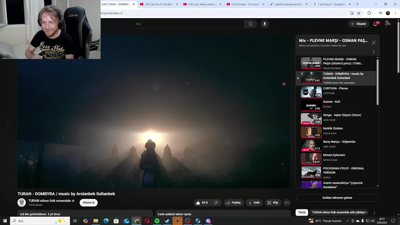Open Spotify from the taskbar
The height and width of the screenshot is (225, 400).
tap(157, 221)
